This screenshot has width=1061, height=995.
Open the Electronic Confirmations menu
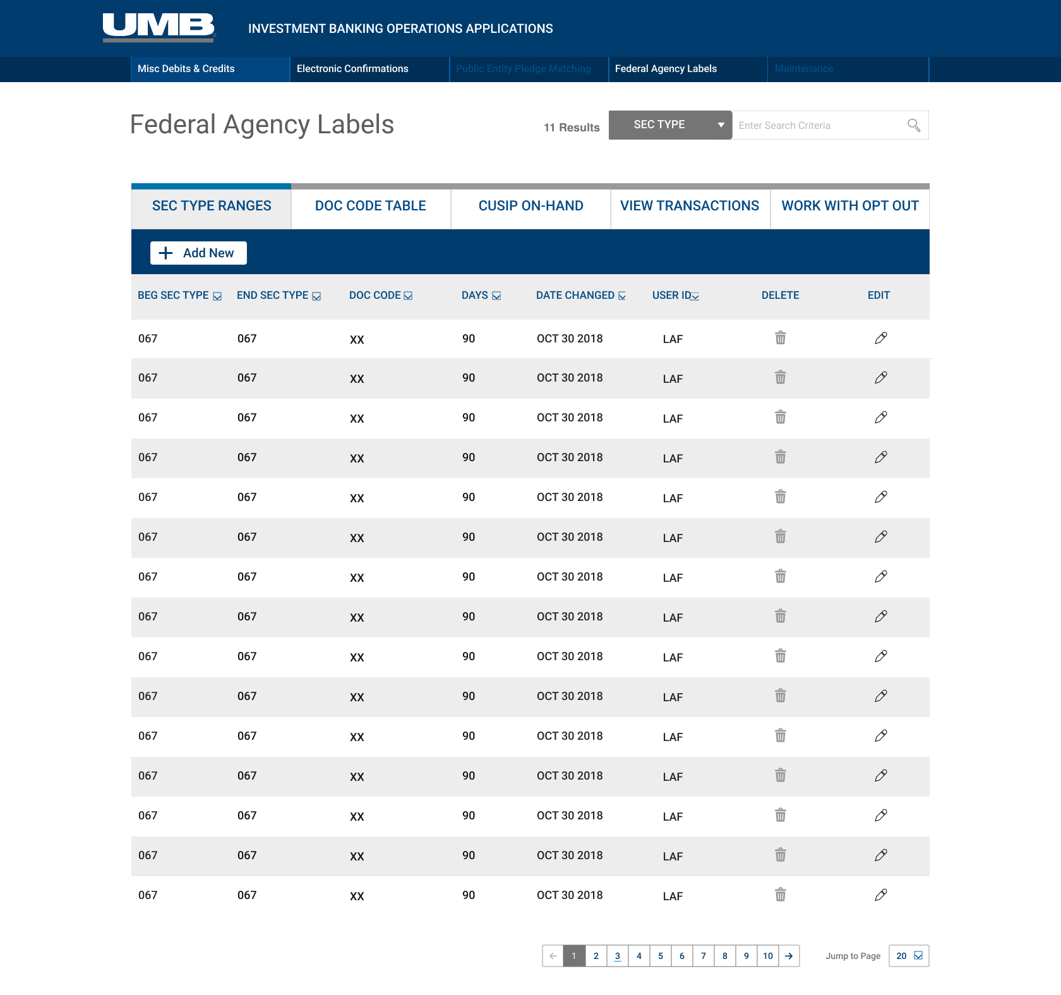coord(352,69)
